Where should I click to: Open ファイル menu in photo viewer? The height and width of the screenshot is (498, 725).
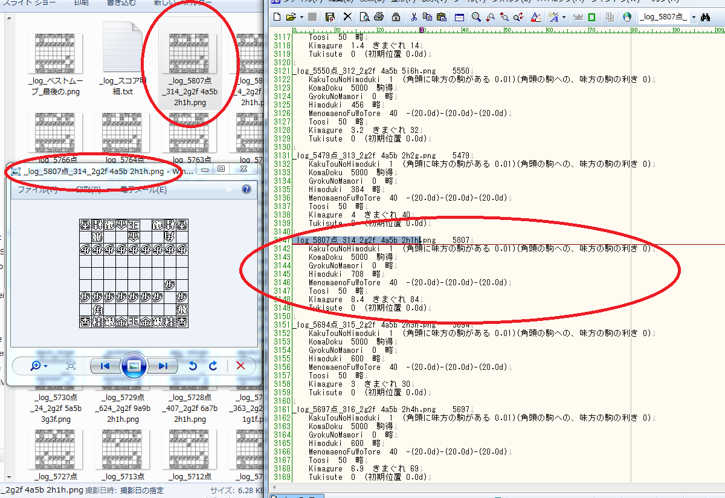(x=37, y=190)
